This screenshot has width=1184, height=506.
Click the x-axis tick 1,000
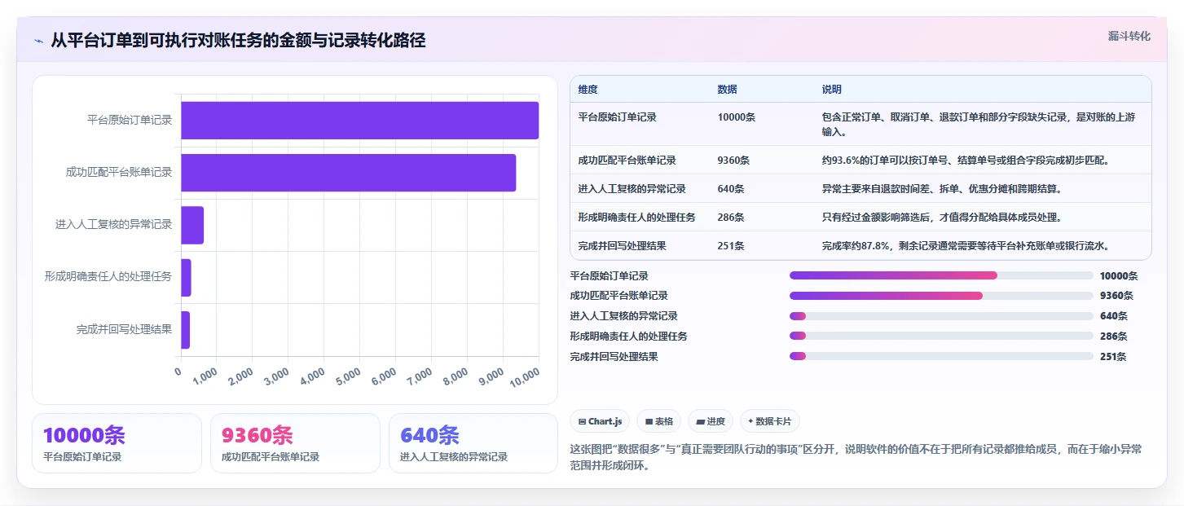coord(204,376)
